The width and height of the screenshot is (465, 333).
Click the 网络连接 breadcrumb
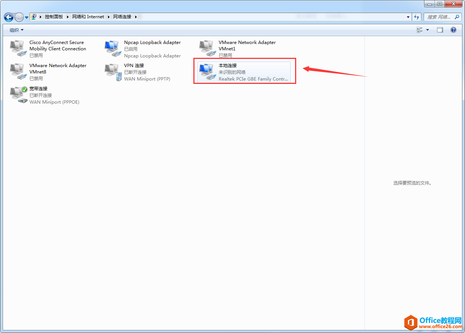click(122, 17)
